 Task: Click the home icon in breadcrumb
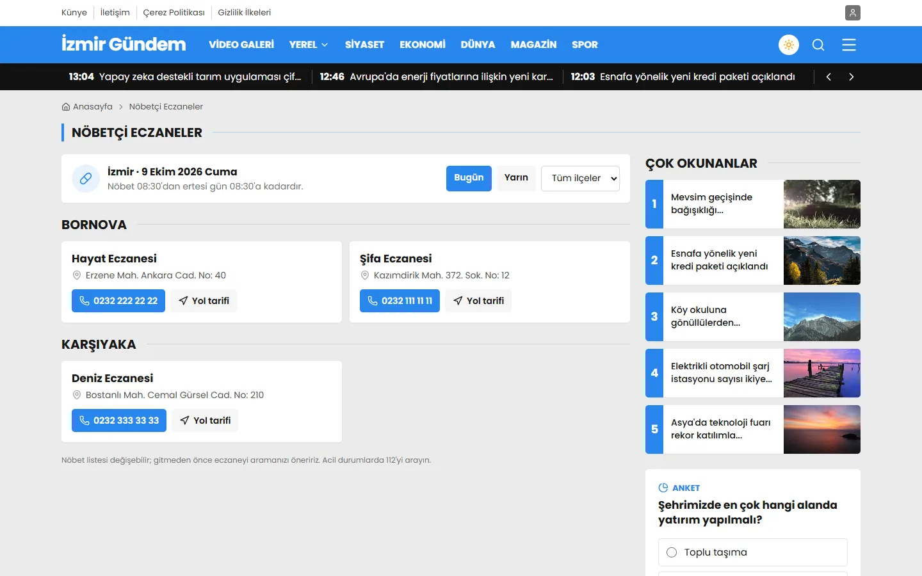pyautogui.click(x=66, y=107)
